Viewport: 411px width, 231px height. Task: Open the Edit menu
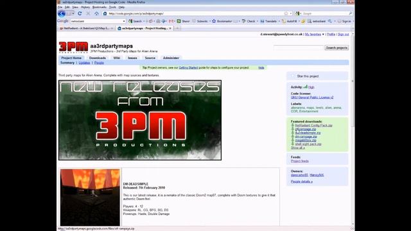pyautogui.click(x=67, y=7)
